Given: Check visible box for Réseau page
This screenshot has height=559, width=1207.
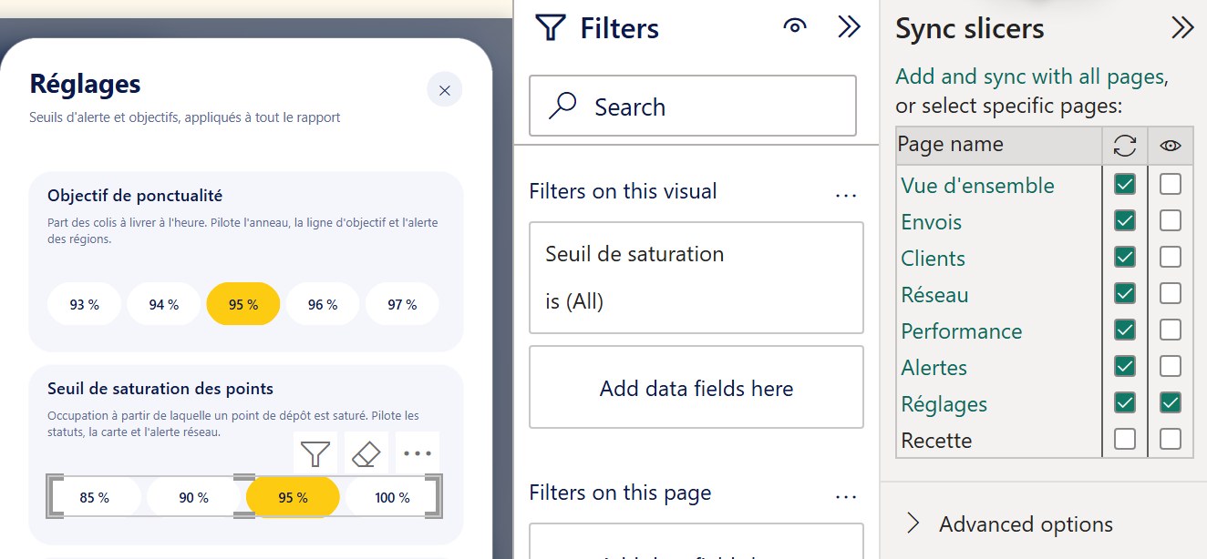Looking at the screenshot, I should tap(1171, 294).
